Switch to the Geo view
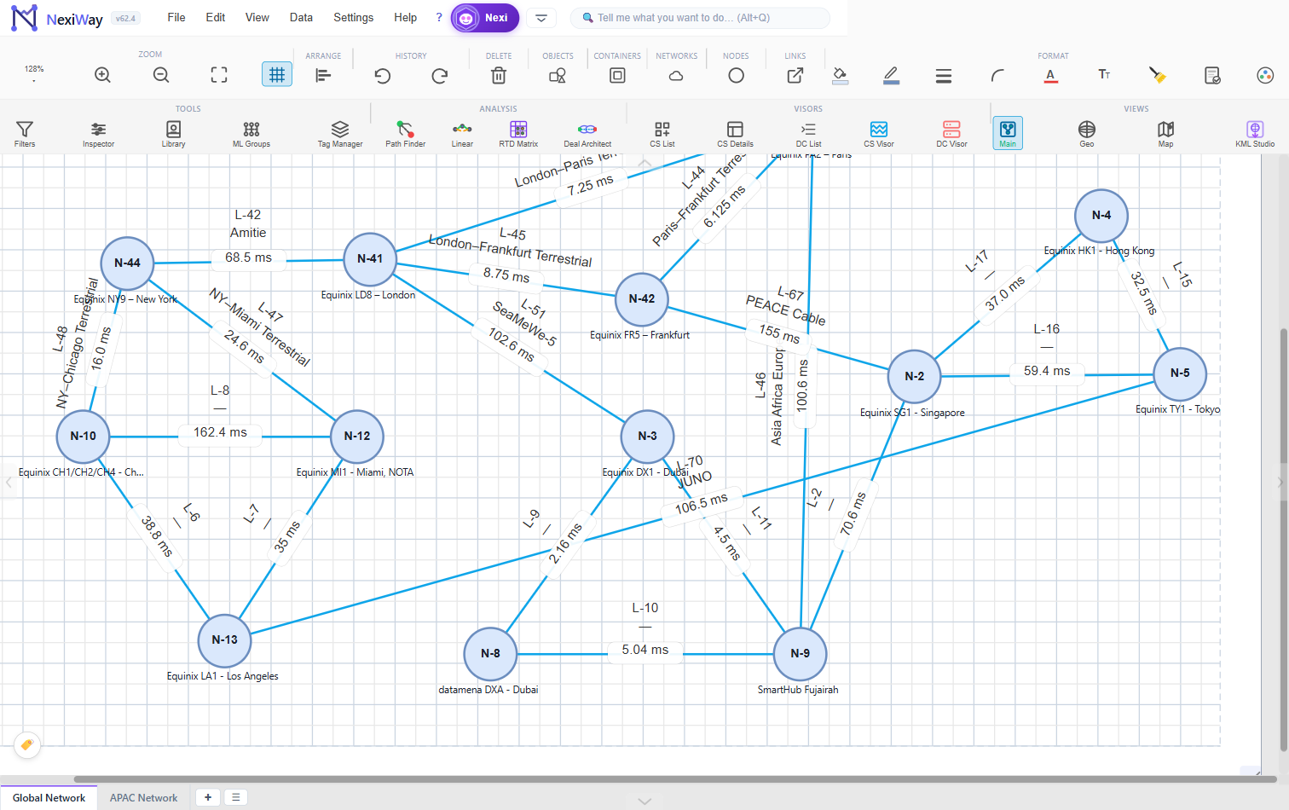Viewport: 1289px width, 810px height. coord(1087,133)
